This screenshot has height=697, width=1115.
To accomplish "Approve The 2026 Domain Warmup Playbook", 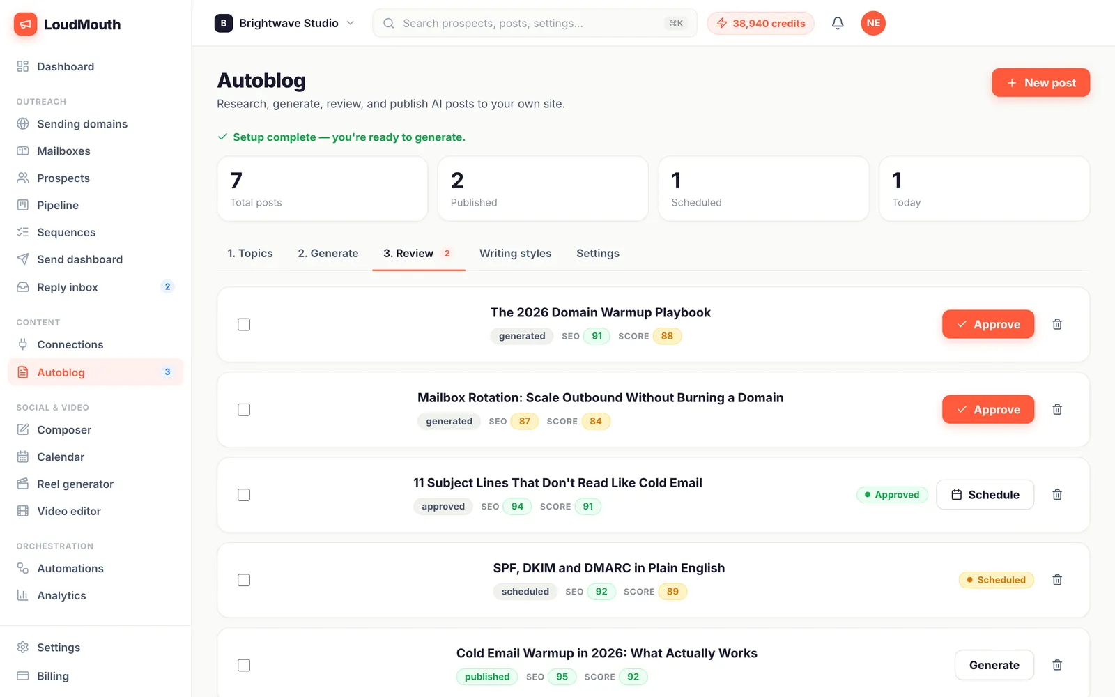I will pyautogui.click(x=987, y=324).
